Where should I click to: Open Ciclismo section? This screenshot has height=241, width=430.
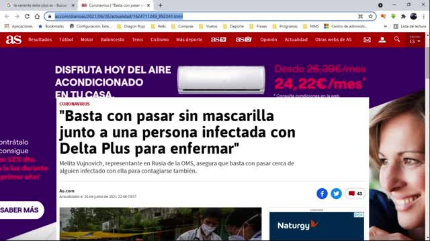pos(159,39)
